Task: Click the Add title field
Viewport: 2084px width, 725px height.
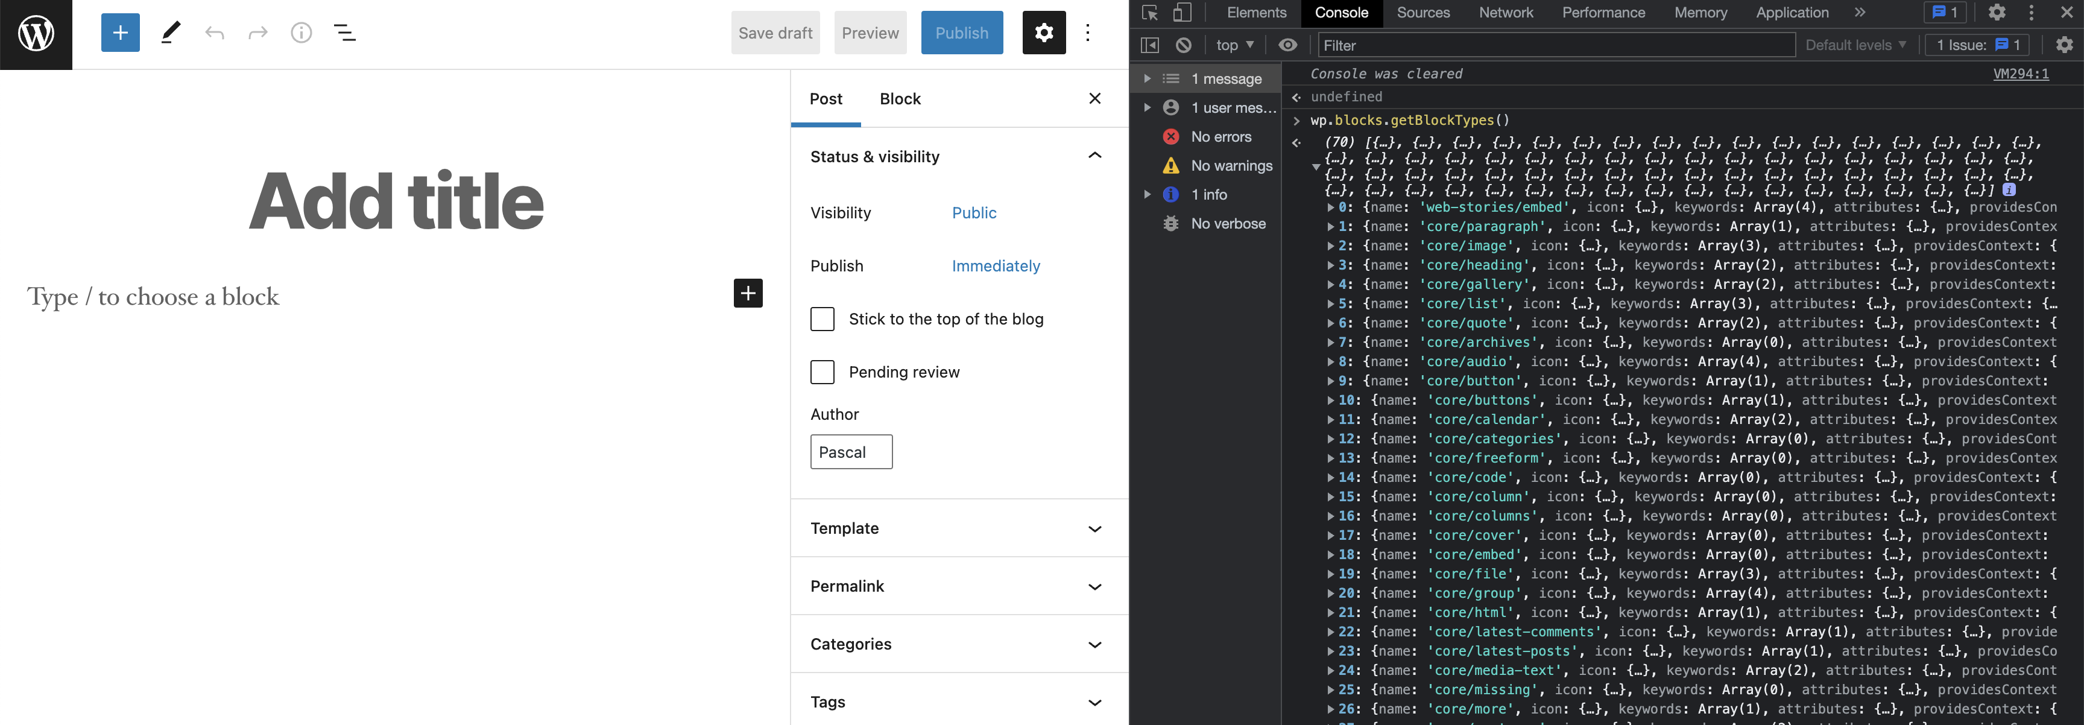Action: [x=396, y=200]
